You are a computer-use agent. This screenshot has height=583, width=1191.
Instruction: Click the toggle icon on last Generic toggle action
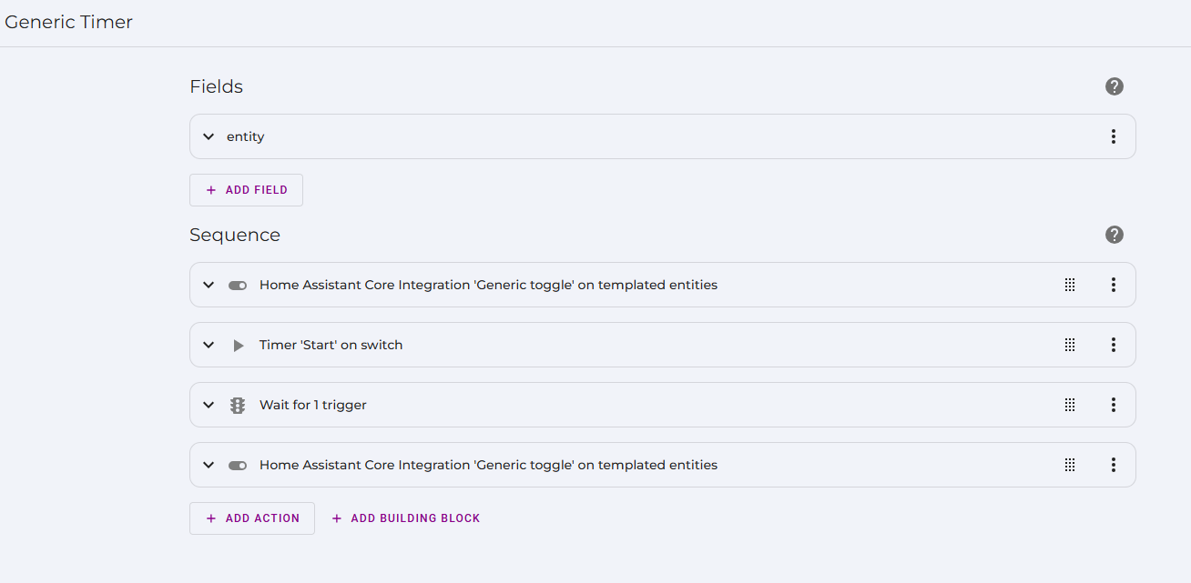coord(237,465)
